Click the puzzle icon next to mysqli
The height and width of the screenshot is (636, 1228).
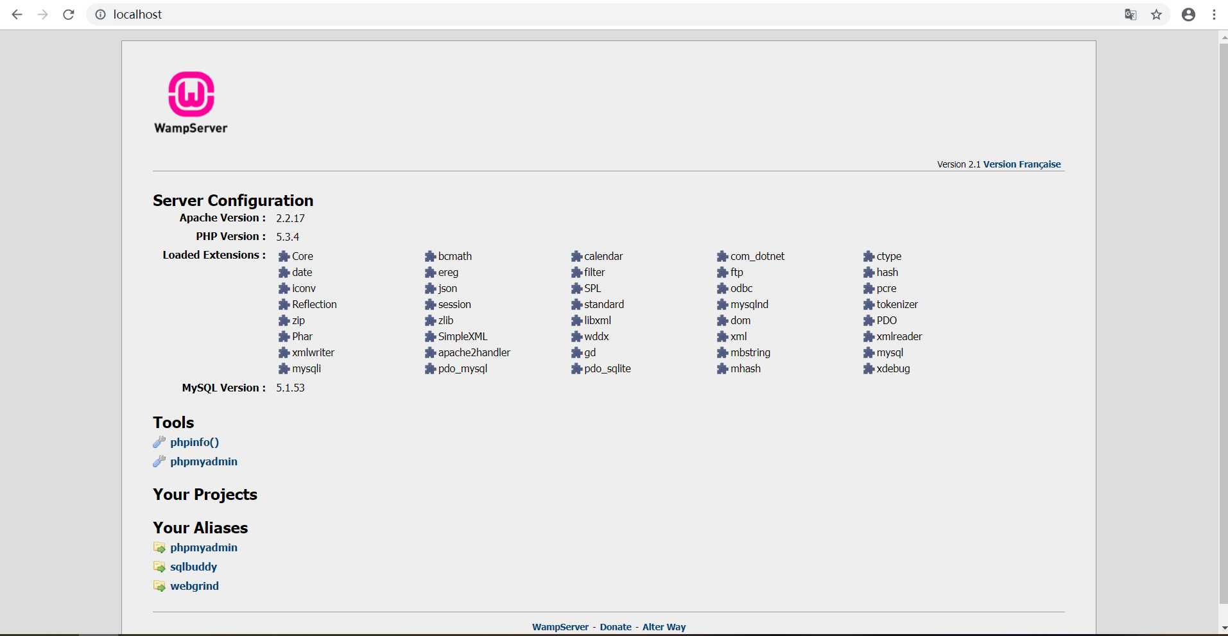tap(284, 368)
